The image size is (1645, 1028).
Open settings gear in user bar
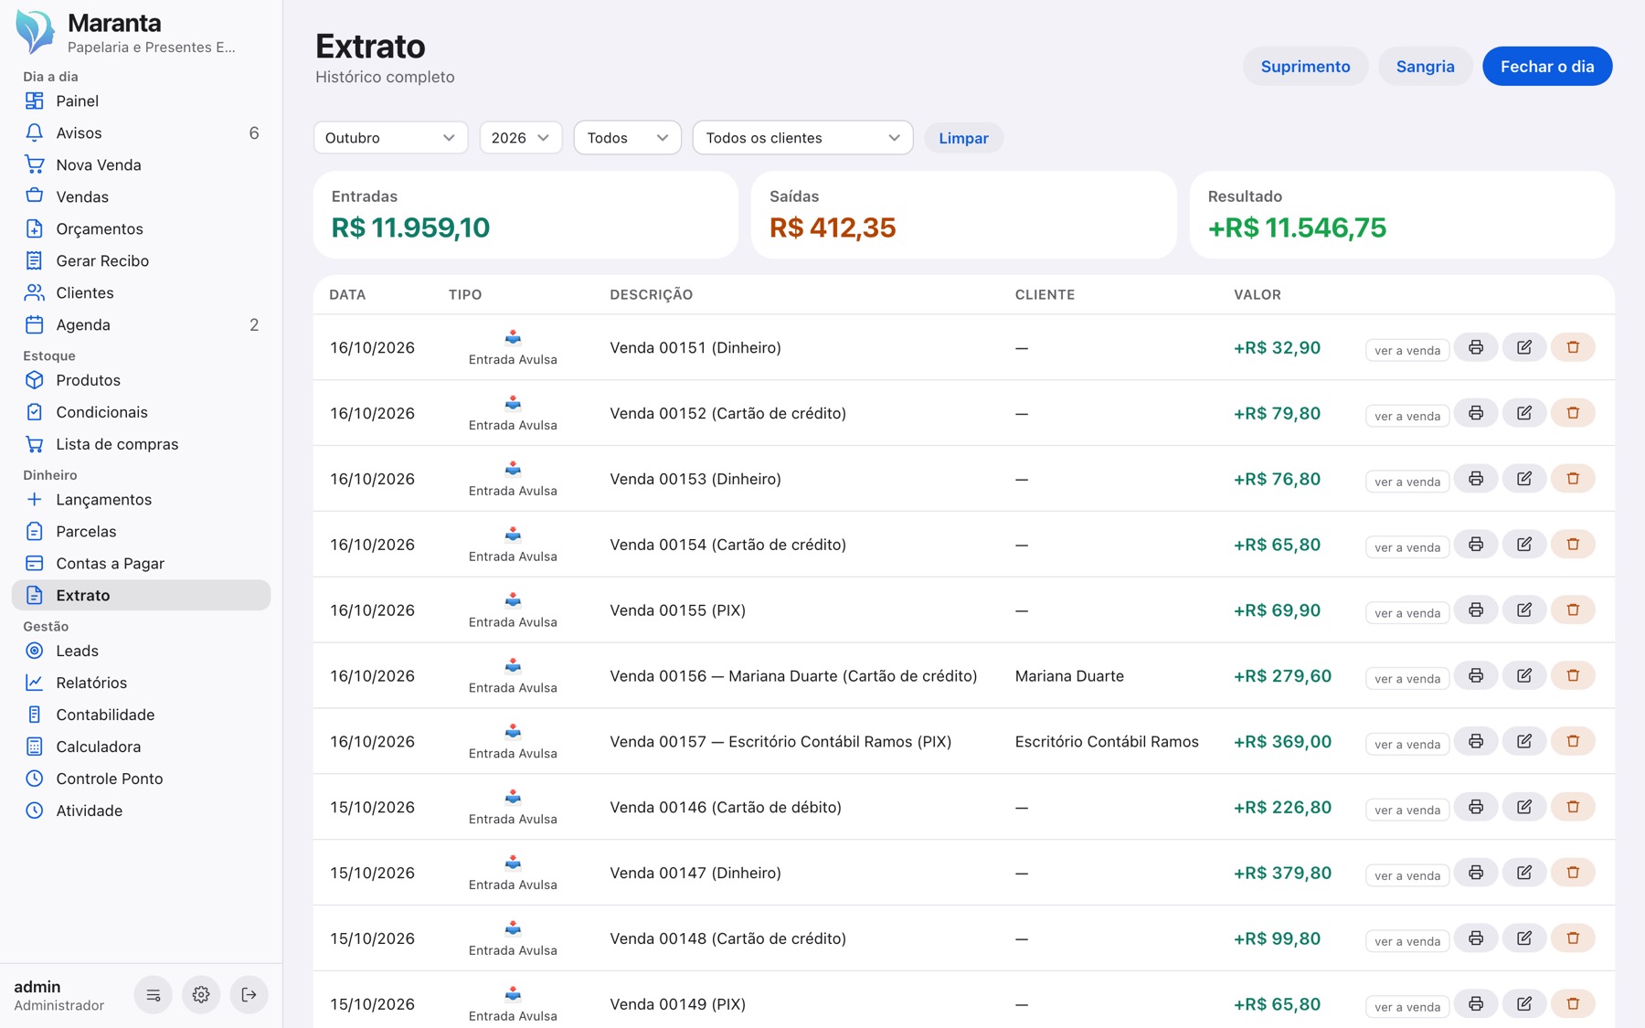[201, 995]
